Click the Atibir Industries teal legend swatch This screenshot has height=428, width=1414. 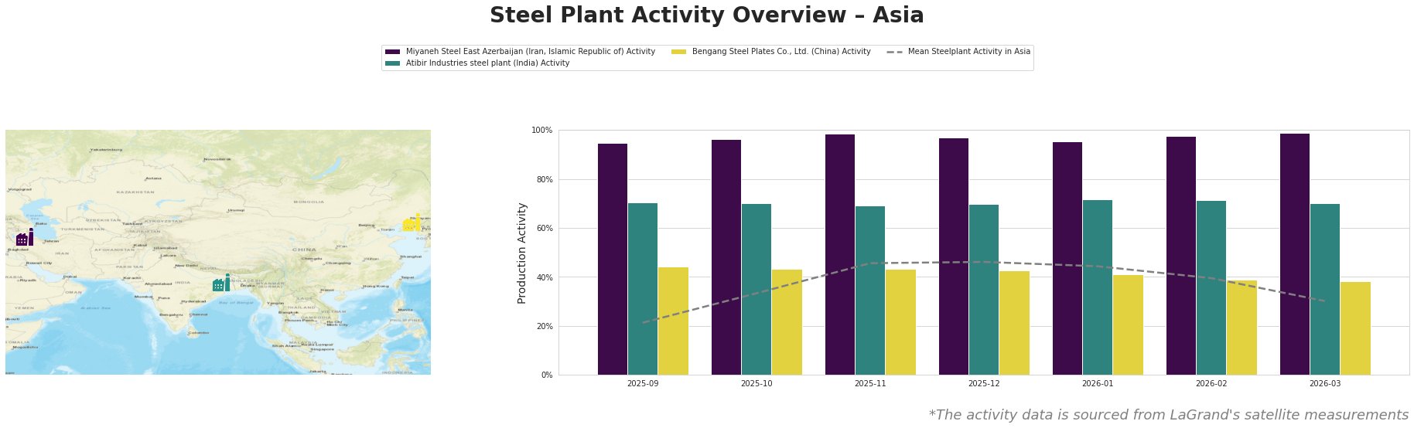pos(392,63)
